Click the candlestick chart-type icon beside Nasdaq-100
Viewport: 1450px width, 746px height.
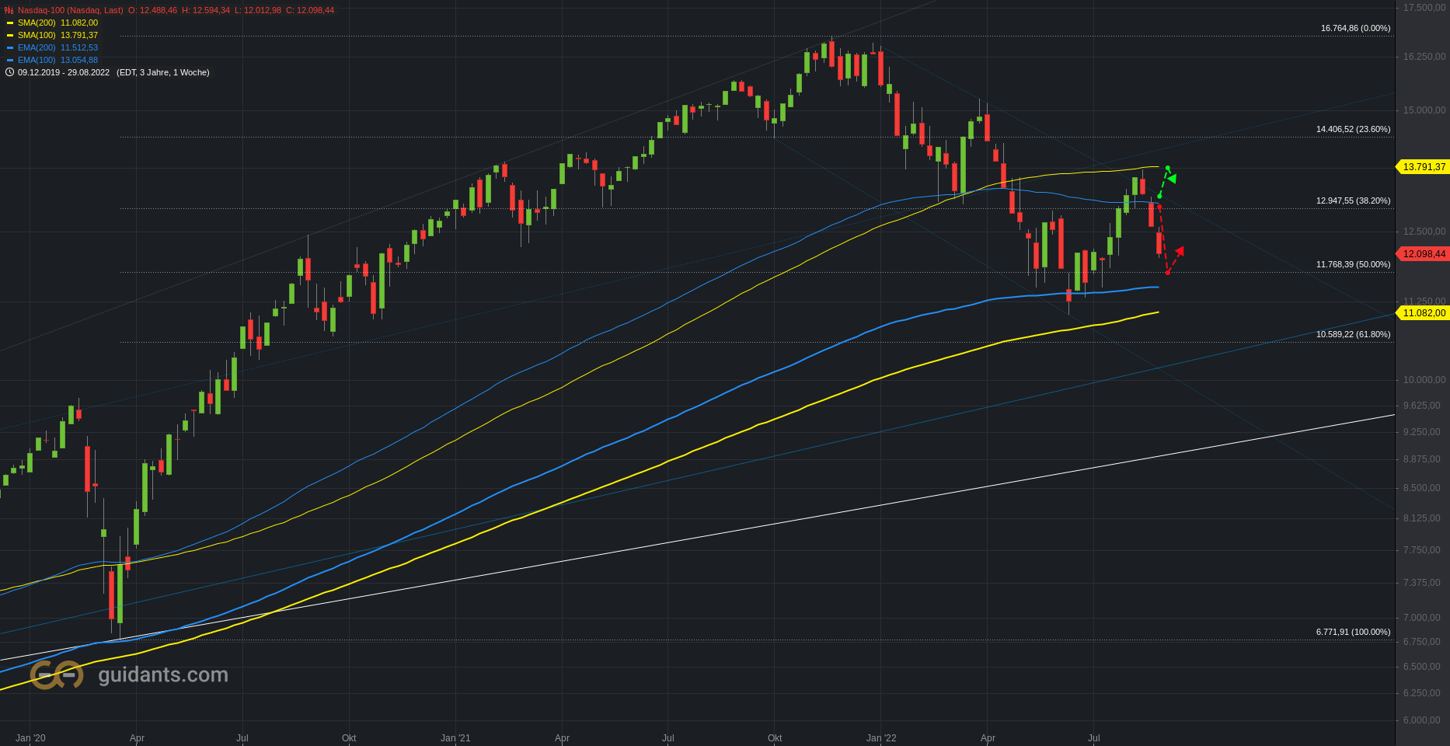point(9,10)
